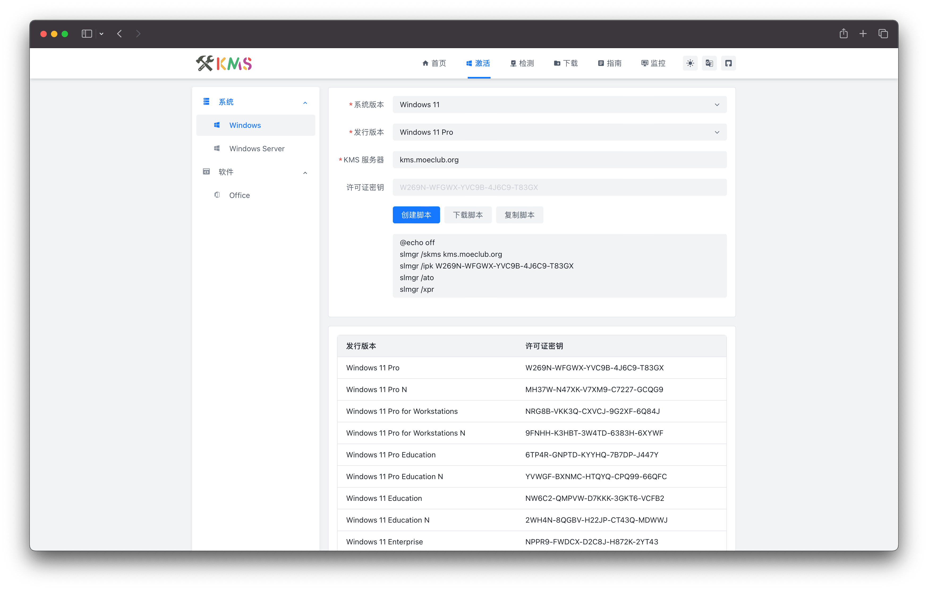Click the slmgr /ipk script line
This screenshot has height=590, width=928.
[486, 266]
